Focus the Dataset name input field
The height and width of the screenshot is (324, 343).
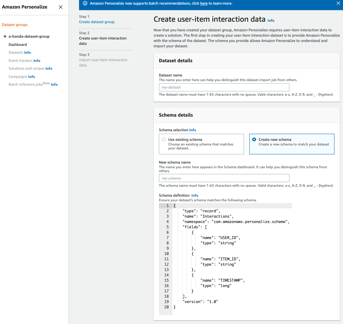(x=224, y=87)
